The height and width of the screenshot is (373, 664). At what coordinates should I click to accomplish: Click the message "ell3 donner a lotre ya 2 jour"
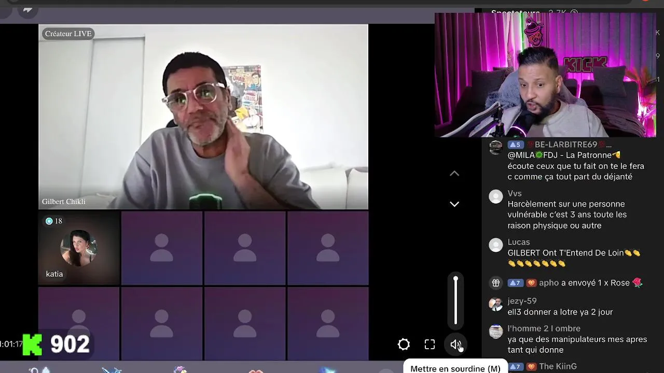click(560, 312)
